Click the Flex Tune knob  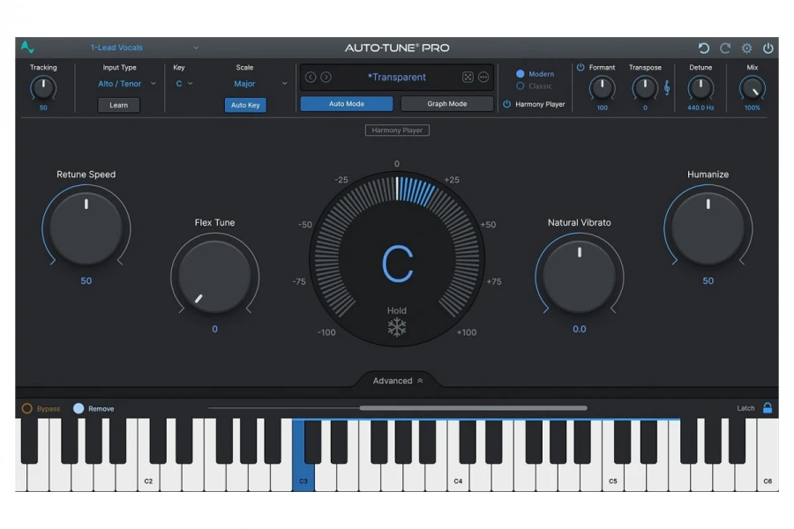point(214,276)
